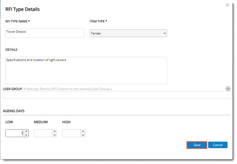The image size is (237, 164).
Task: Select the High ageing days number box
Action: pyautogui.click(x=71, y=133)
